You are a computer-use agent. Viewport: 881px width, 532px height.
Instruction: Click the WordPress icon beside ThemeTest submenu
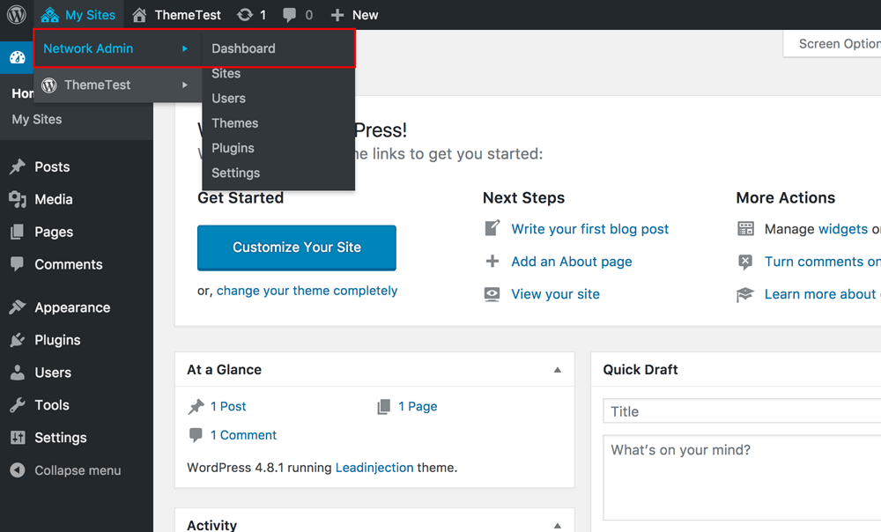49,85
